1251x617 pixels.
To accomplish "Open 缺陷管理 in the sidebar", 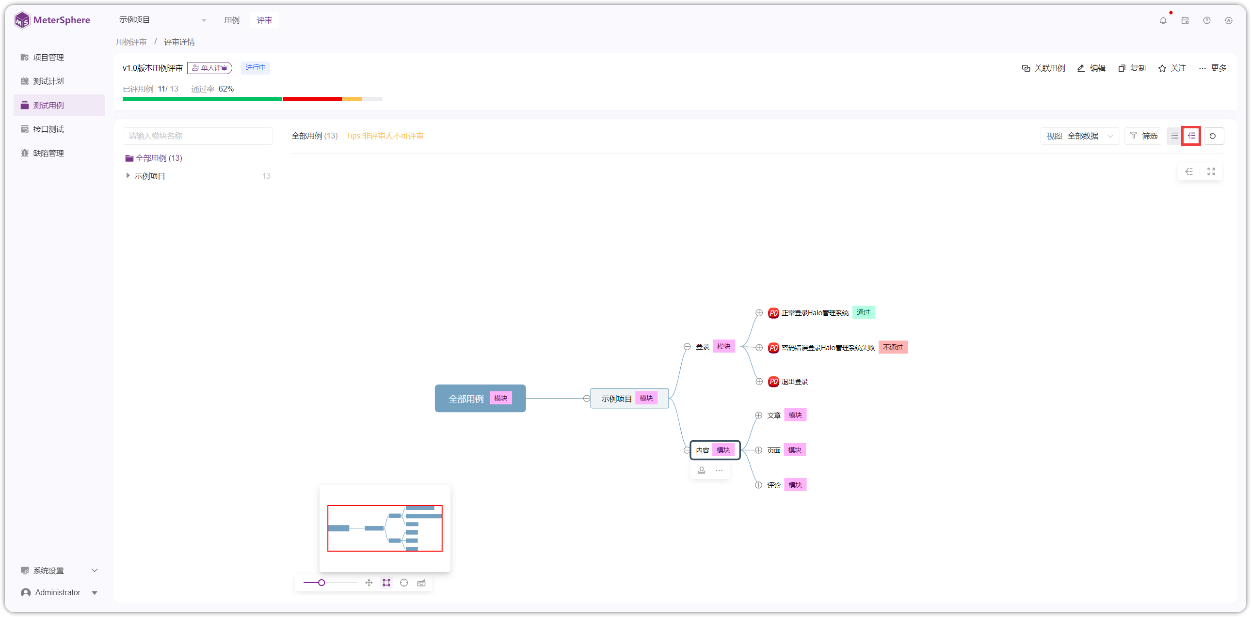I will [59, 153].
